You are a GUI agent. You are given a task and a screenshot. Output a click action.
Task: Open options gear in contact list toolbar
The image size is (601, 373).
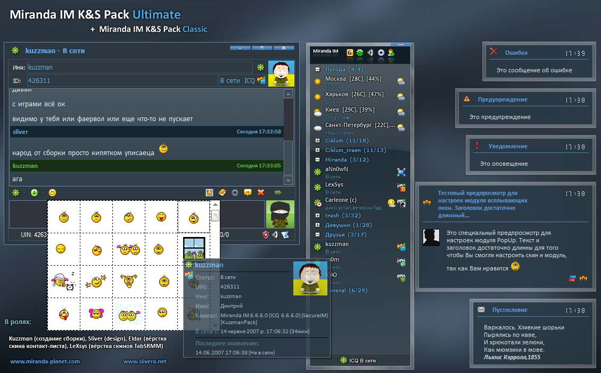381,53
